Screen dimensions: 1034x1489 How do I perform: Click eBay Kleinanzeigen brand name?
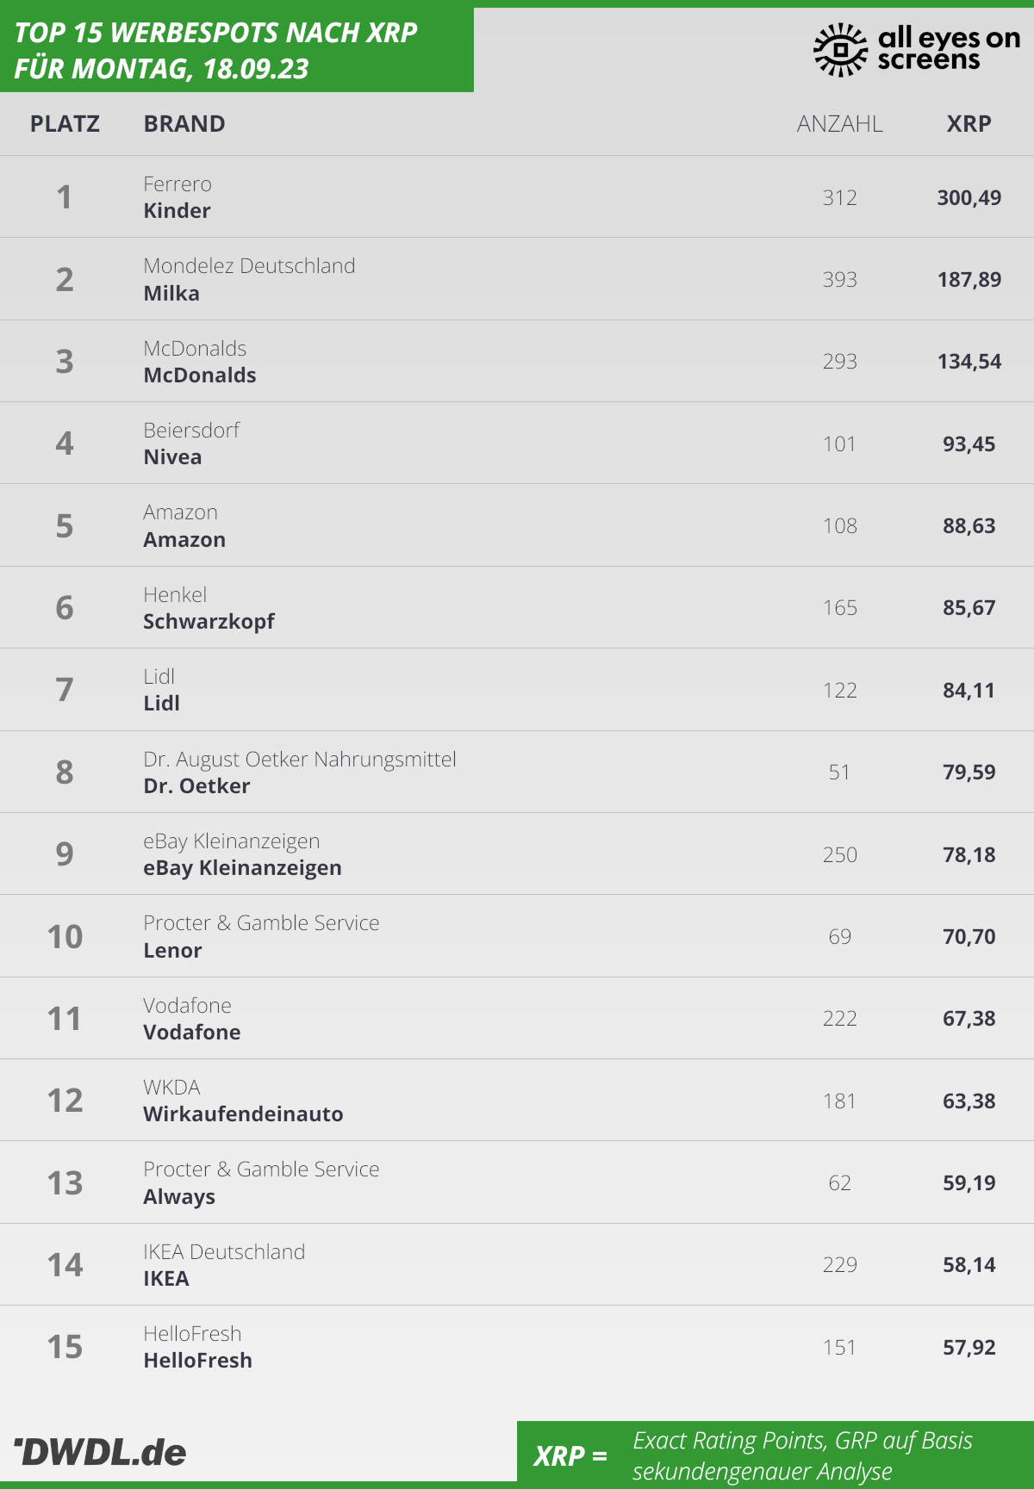pos(242,868)
